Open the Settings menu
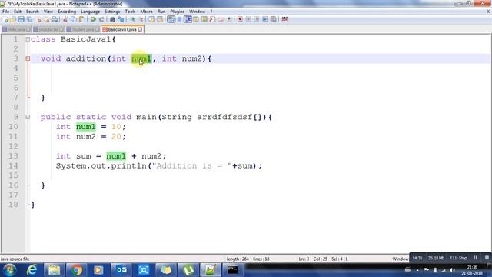Screen dimensions: 492x277 (112, 12)
